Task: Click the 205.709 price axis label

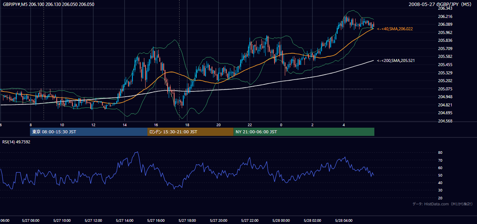Action: (445, 49)
